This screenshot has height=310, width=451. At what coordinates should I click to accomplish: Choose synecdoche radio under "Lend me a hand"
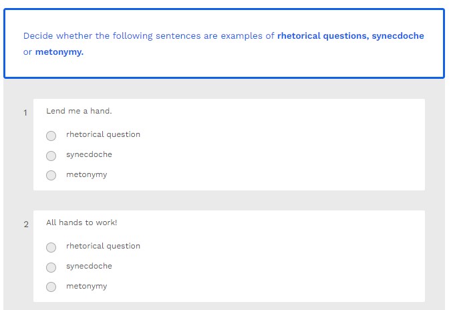[51, 156]
